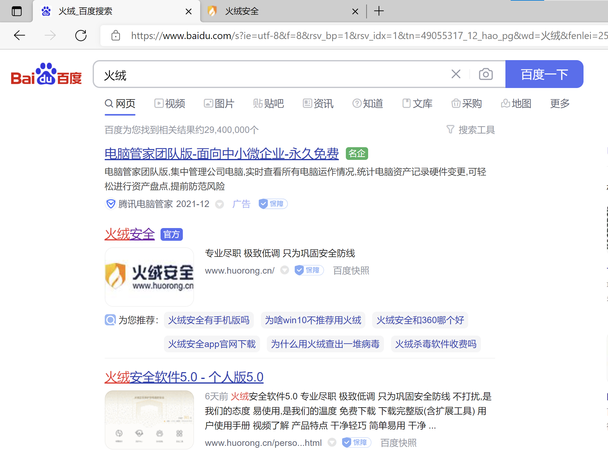Screen dimensions: 608x462
Task: Close the 火绒安全 tab
Action: (355, 11)
